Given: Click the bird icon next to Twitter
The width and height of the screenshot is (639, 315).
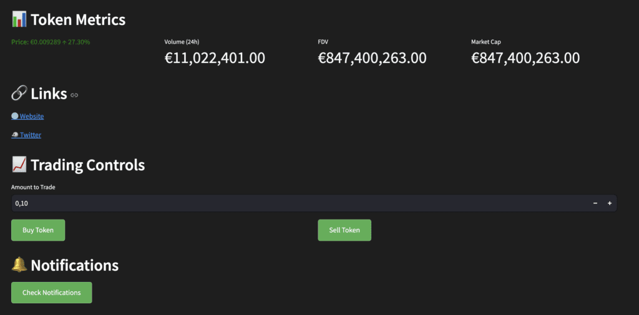Looking at the screenshot, I should pos(15,135).
